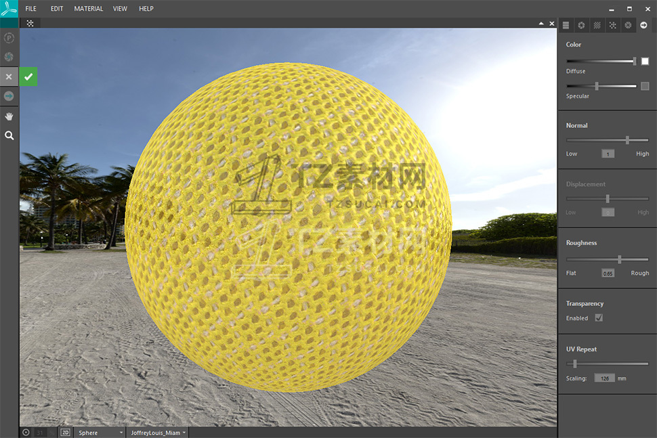Open the aperture shutter panel icon
657x438 pixels.
click(x=581, y=25)
